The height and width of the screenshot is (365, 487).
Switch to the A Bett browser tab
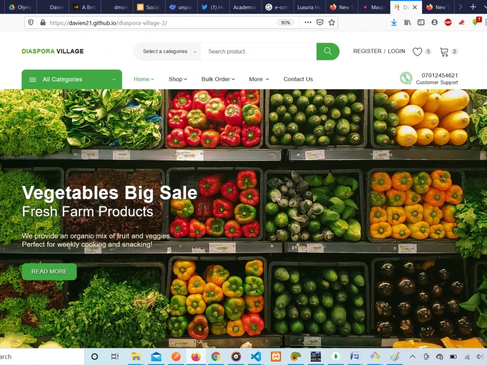click(x=85, y=7)
